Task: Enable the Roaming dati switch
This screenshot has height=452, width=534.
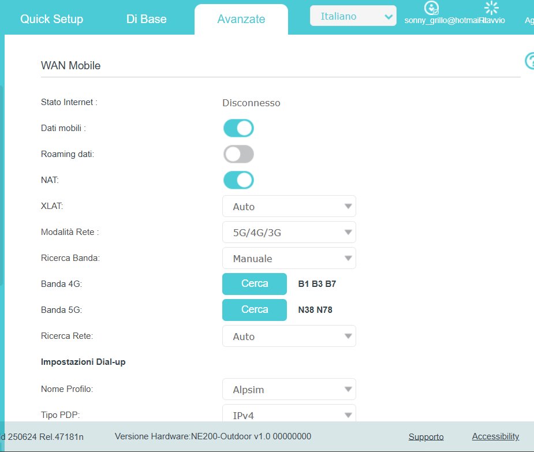Action: pos(238,154)
